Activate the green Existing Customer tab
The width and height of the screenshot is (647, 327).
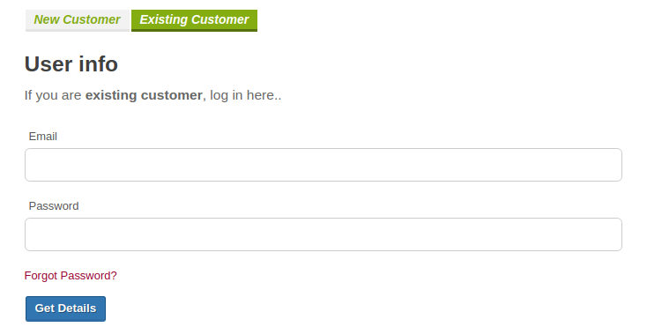click(194, 20)
